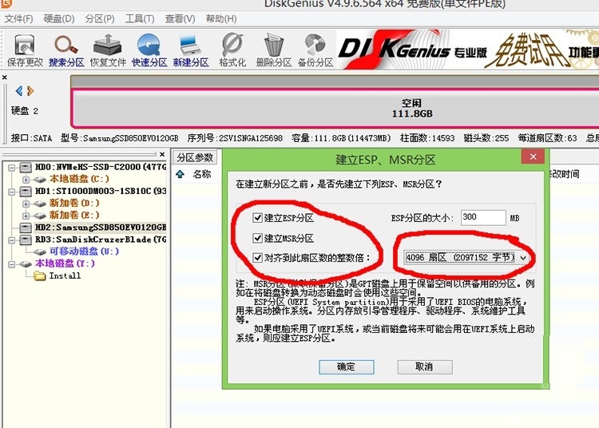The height and width of the screenshot is (428, 599).
Task: Select 可移动磁盘 (U:) in the tree
Action: (84, 252)
